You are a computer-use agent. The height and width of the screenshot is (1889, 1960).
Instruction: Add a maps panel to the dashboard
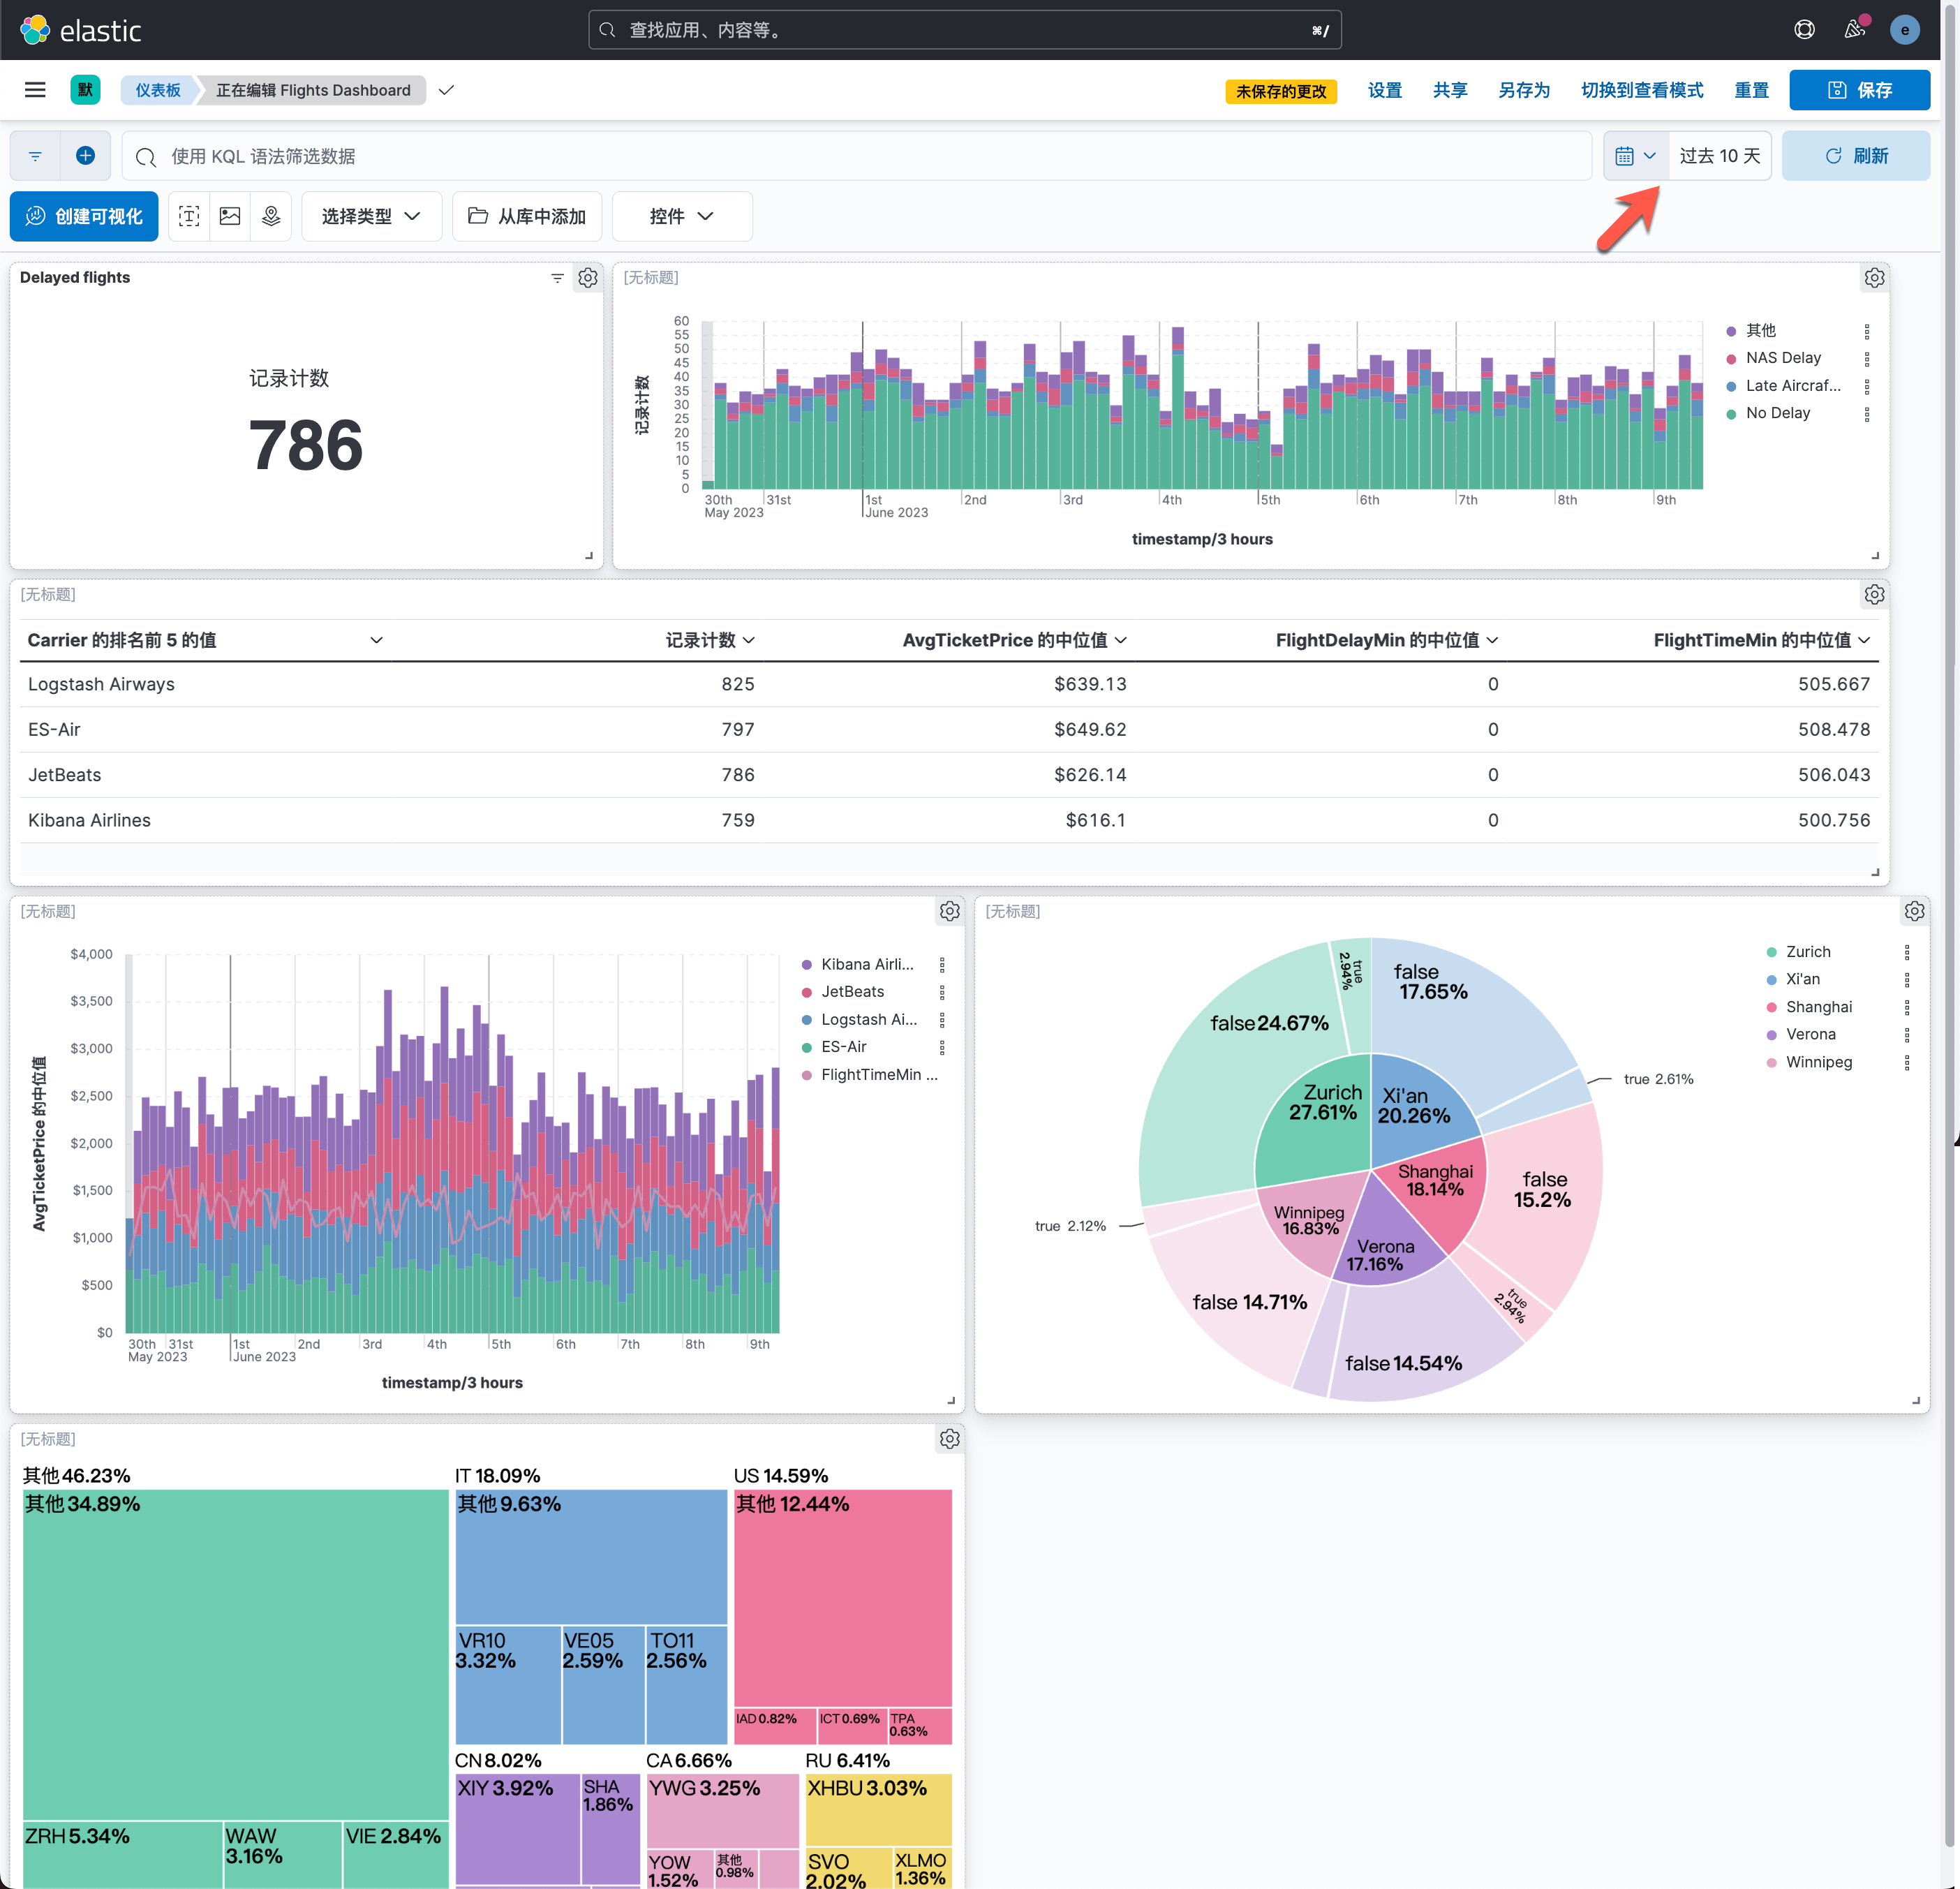click(x=271, y=216)
